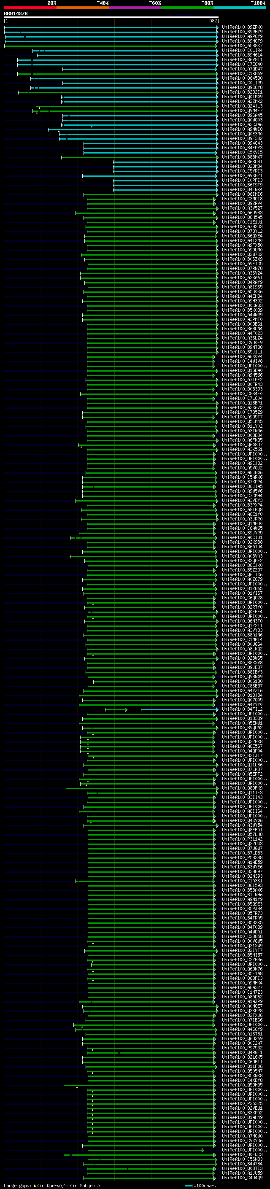The height and width of the screenshot is (1189, 270).
Task: Open hit UniRef100_A5B8K7
Action: [242, 46]
